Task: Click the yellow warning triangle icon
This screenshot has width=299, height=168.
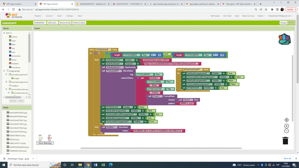Action: pyautogui.click(x=40, y=138)
